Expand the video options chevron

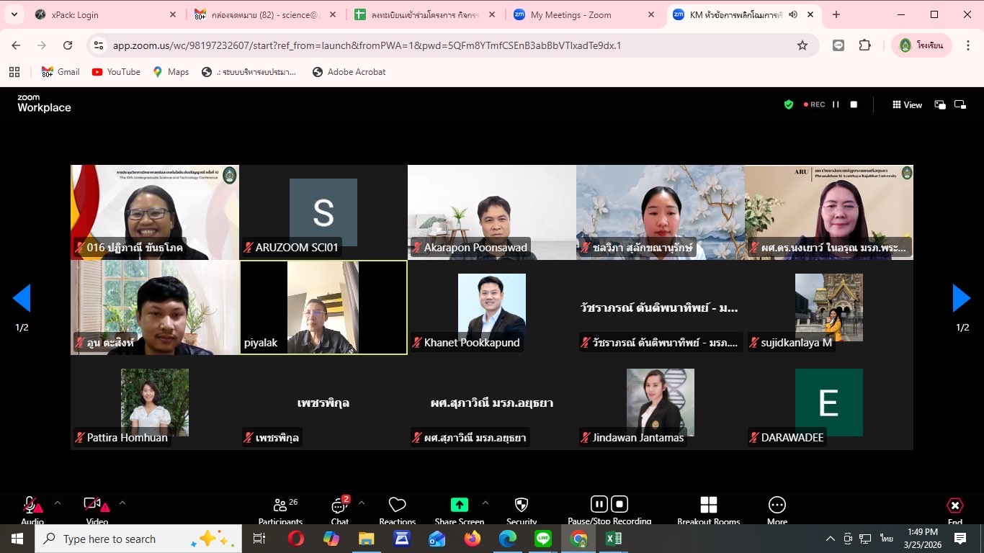122,503
